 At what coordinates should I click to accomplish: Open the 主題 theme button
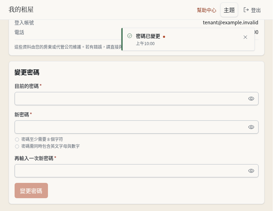pos(229,10)
